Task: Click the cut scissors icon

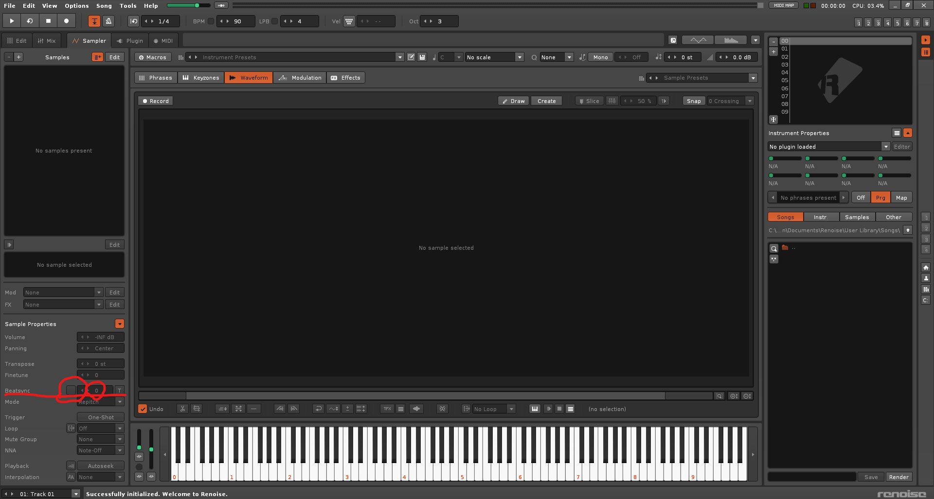Action: coord(182,409)
